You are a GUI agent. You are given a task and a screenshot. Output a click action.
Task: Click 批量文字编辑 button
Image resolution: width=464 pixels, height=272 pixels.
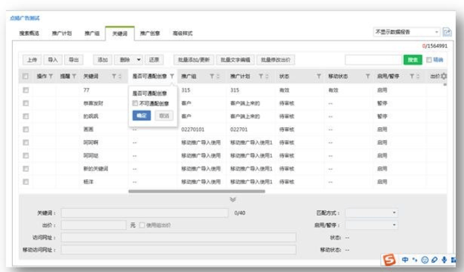[235, 60]
